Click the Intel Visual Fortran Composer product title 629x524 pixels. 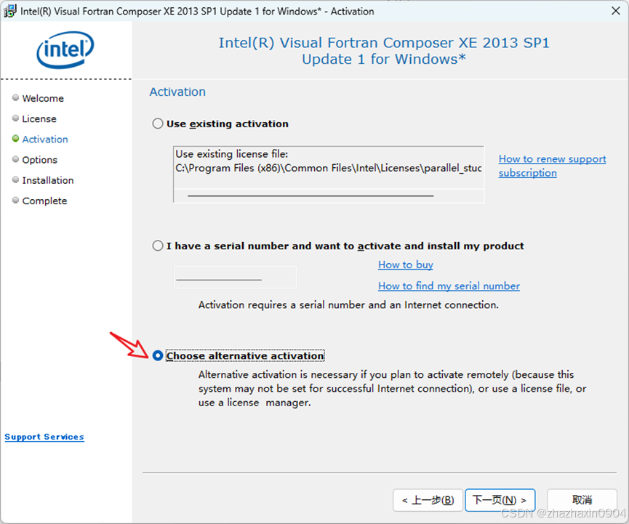[x=384, y=51]
